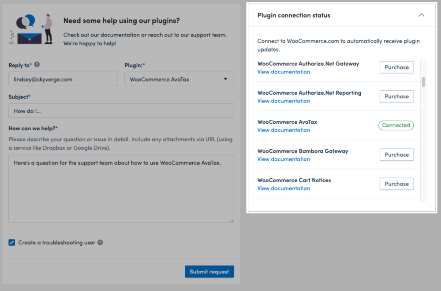Uncheck Create a troubleshooting user checkbox
Image resolution: width=441 pixels, height=291 pixels.
[12, 243]
